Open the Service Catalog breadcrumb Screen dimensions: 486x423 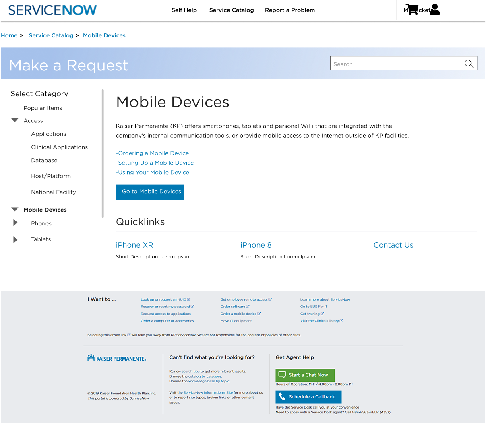(51, 35)
